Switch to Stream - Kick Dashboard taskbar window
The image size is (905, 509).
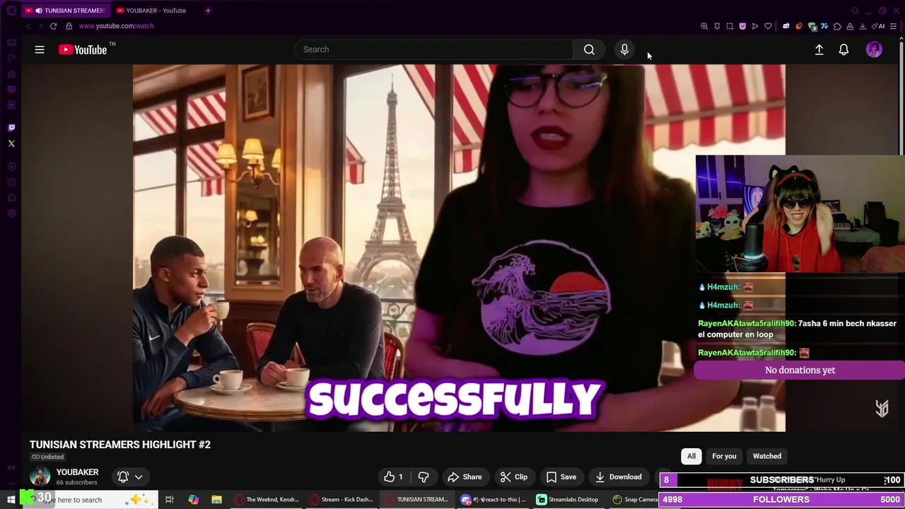point(342,500)
